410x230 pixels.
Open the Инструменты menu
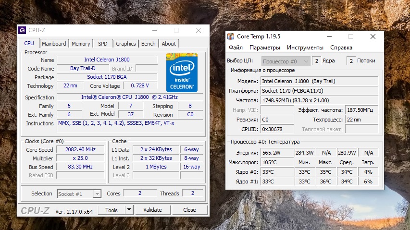(x=305, y=48)
